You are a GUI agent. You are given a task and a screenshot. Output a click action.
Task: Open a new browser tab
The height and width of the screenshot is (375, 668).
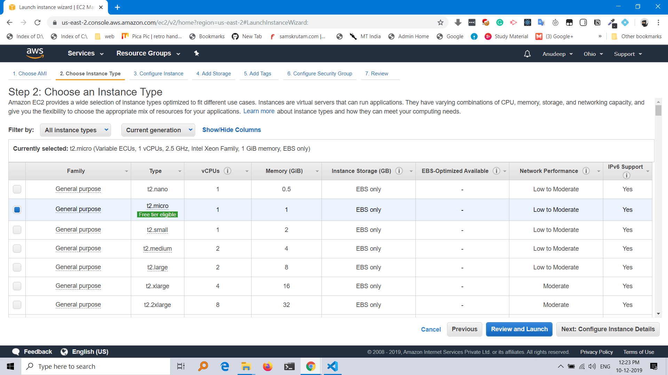pos(117,7)
